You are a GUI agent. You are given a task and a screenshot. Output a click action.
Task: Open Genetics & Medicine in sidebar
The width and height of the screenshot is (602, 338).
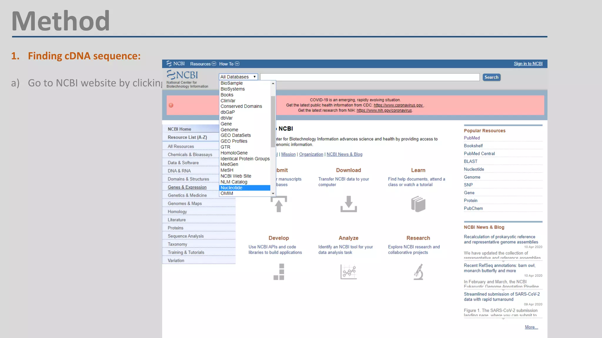pos(190,195)
